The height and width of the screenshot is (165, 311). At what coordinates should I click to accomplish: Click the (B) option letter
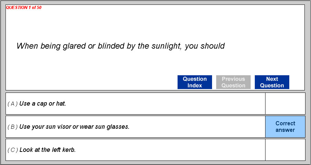click(13, 127)
